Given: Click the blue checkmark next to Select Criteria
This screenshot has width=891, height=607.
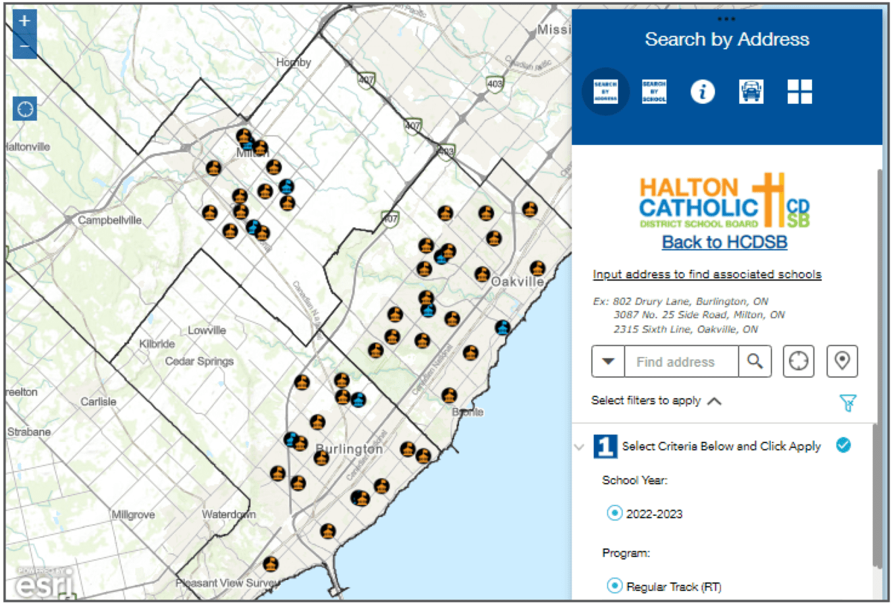Looking at the screenshot, I should click(x=843, y=445).
